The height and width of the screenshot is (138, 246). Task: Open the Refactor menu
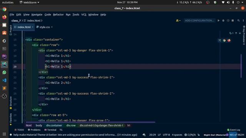point(58,15)
